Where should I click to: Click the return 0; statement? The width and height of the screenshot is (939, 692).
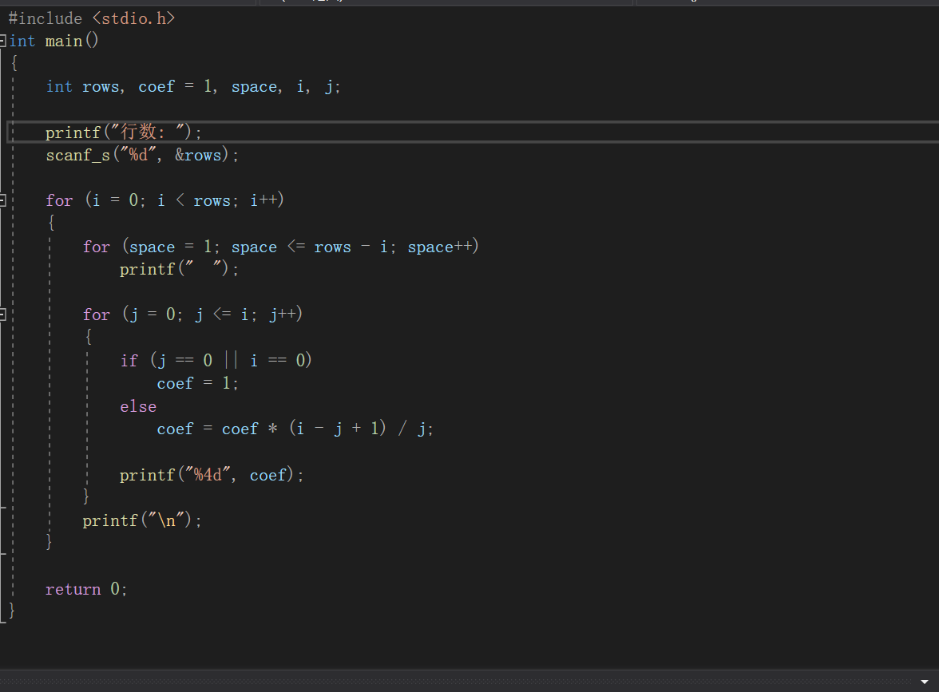[x=86, y=589]
